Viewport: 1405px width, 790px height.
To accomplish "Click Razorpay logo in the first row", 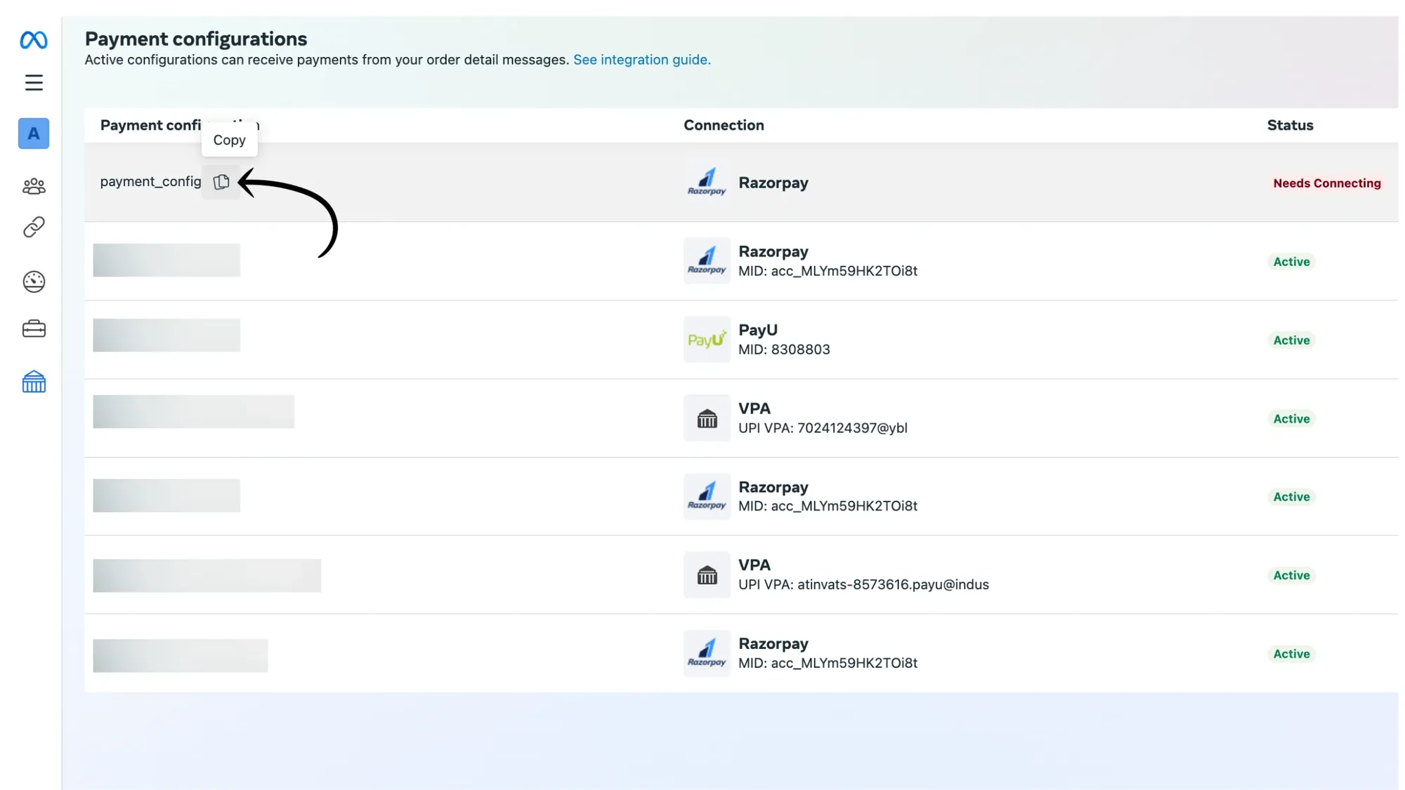I will (x=707, y=183).
